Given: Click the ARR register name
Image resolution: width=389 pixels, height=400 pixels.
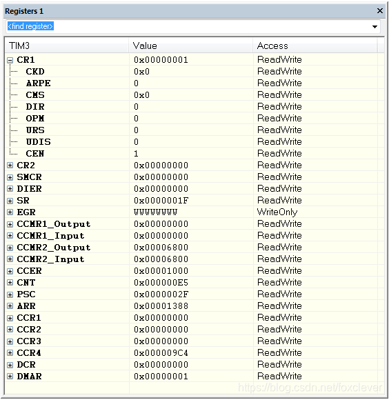Looking at the screenshot, I should click(26, 306).
